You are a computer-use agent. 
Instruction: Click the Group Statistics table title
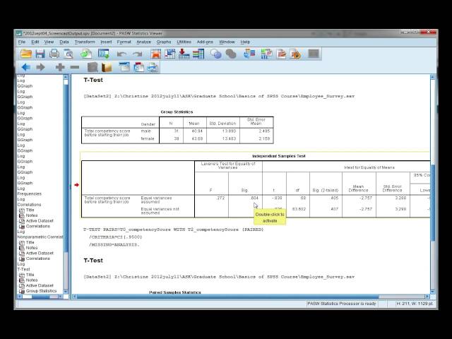(x=177, y=112)
